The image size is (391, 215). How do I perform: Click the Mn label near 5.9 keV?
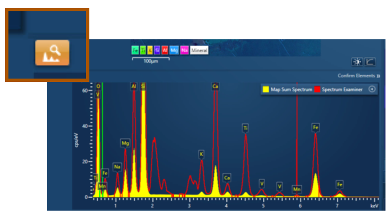tap(297, 189)
